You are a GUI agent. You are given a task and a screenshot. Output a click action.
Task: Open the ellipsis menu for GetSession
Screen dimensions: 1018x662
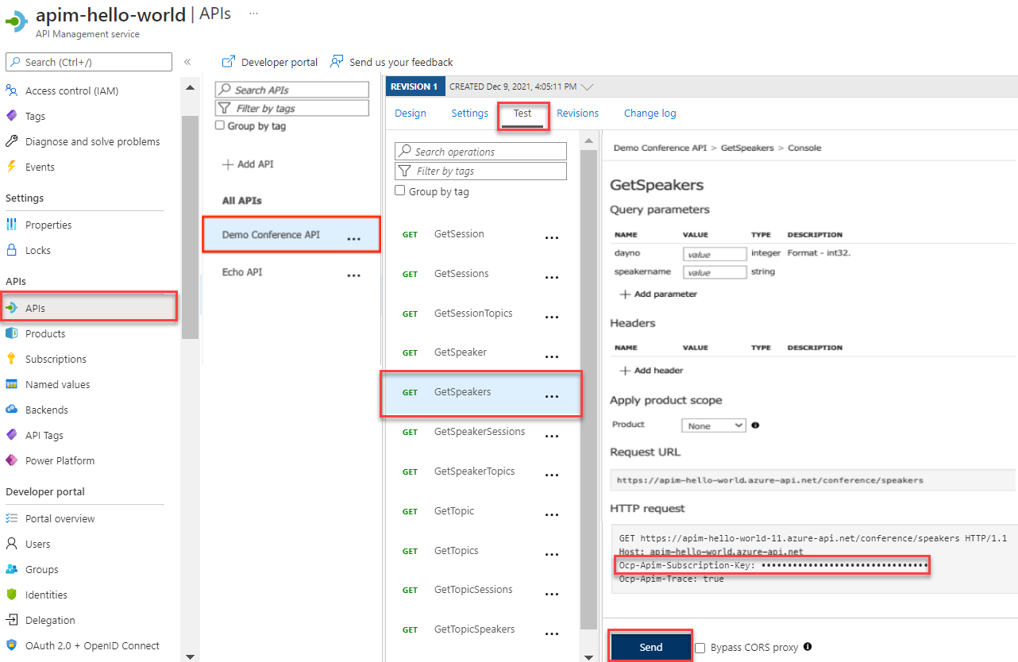coord(552,237)
